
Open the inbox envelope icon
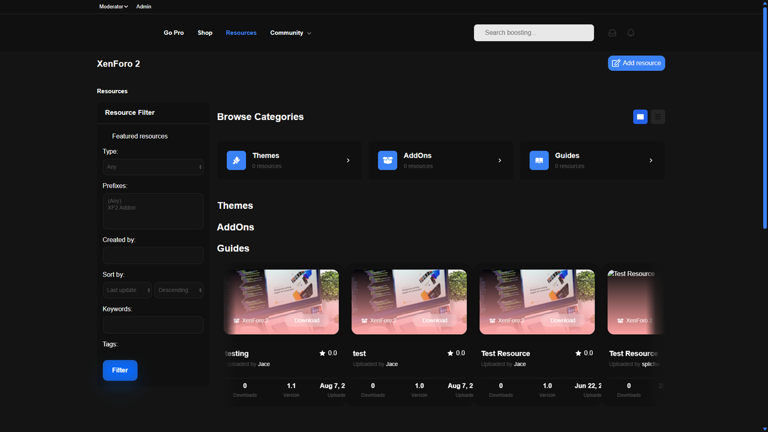612,33
